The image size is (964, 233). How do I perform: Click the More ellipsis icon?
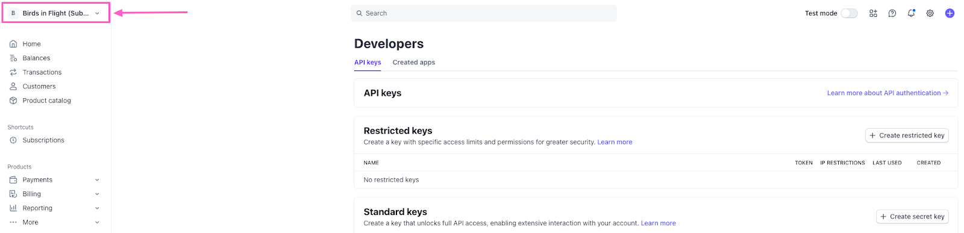(x=13, y=222)
